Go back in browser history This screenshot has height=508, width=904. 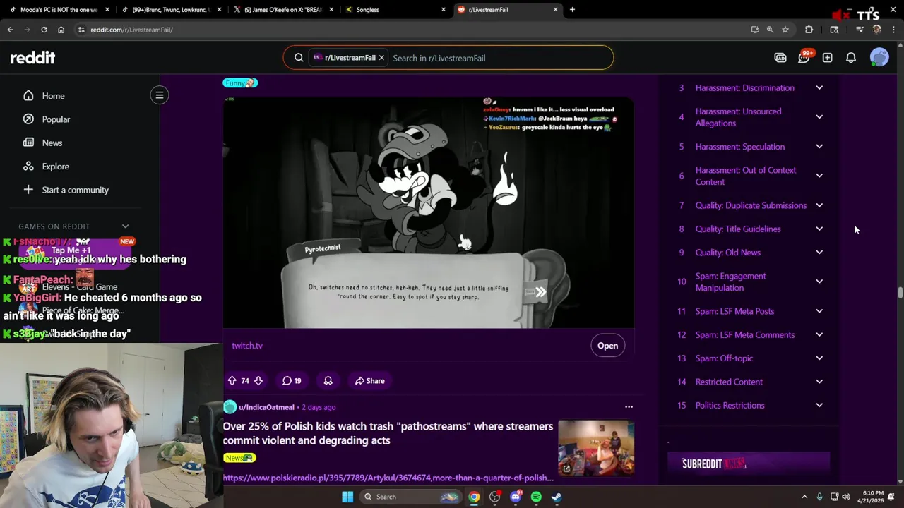(x=10, y=30)
